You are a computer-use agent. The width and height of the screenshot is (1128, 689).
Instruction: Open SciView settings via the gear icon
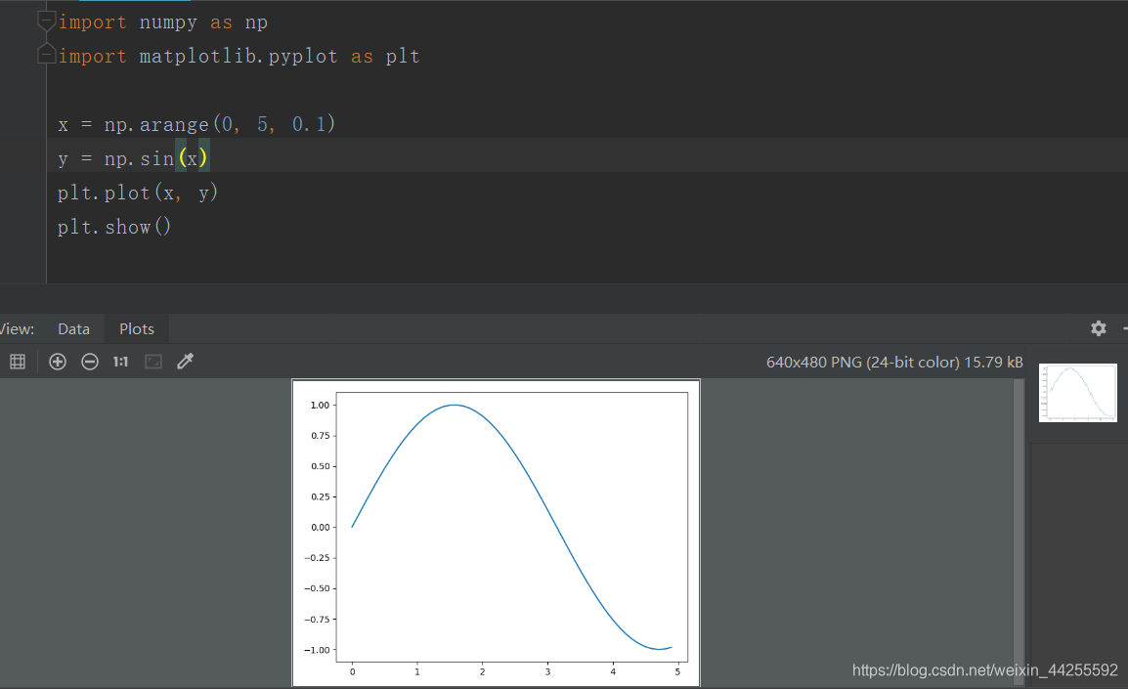[1099, 328]
